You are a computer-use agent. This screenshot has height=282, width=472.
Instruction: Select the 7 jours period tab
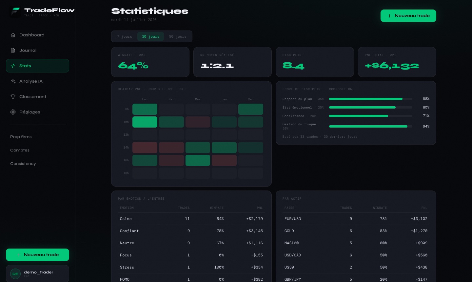[125, 36]
